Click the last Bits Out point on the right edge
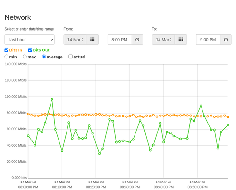The width and height of the screenshot is (236, 190). (x=228, y=125)
